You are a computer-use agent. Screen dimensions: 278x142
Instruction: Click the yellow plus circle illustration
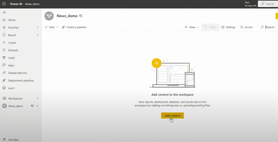pyautogui.click(x=157, y=63)
